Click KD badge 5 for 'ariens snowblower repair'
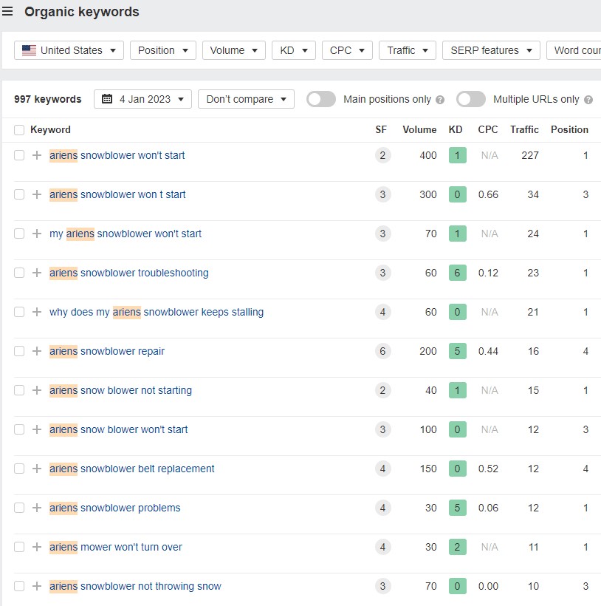Image resolution: width=601 pixels, height=606 pixels. 458,351
